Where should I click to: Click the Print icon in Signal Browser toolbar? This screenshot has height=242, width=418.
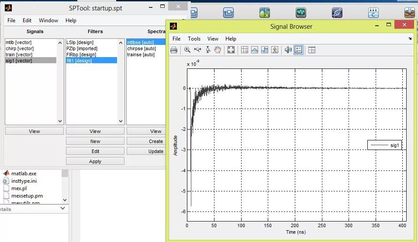174,50
